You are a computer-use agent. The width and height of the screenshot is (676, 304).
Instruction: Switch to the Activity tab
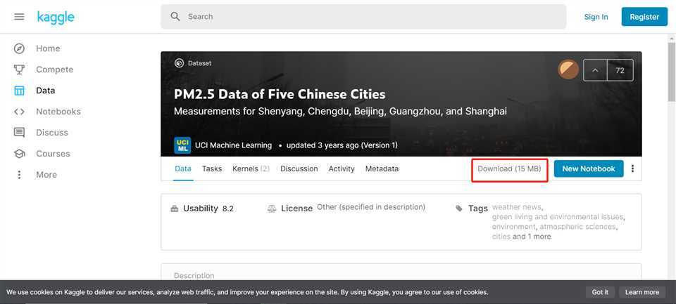(x=342, y=169)
